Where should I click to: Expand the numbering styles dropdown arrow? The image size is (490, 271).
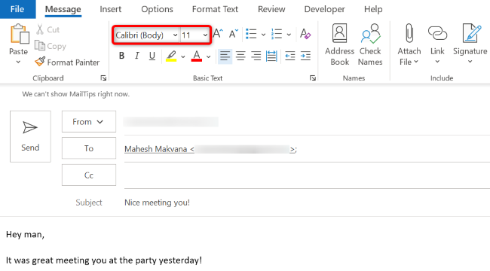289,35
